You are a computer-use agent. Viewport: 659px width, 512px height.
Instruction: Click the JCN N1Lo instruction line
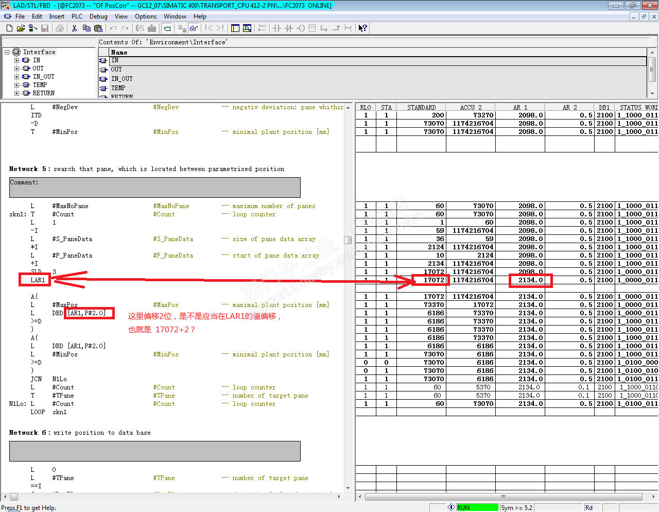click(48, 379)
